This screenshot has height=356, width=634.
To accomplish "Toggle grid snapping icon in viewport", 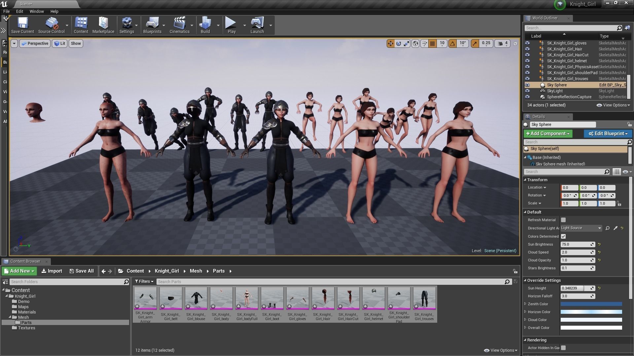I will click(x=432, y=44).
